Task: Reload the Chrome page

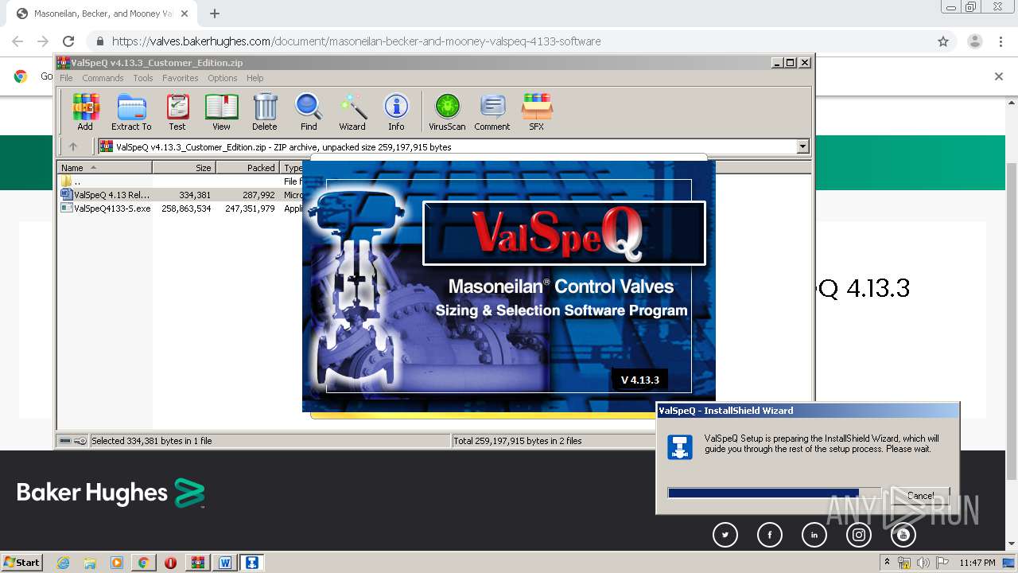Action: 68,41
